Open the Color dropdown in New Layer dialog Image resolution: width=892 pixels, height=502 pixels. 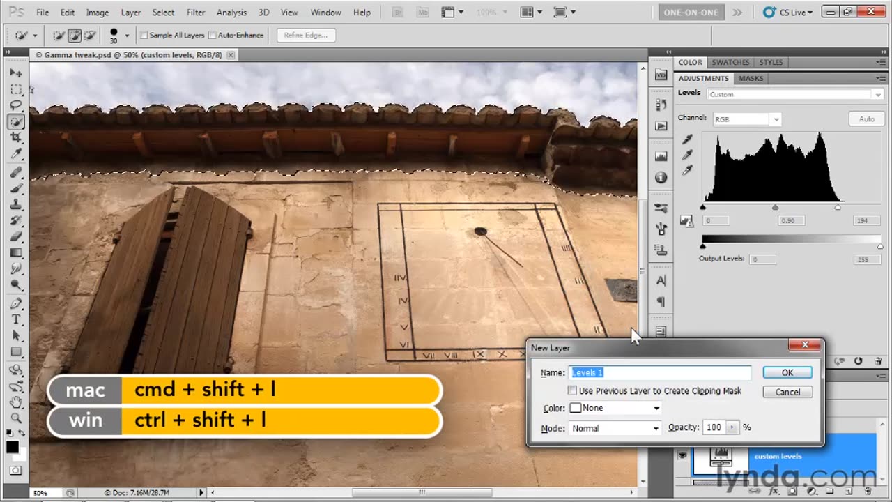(615, 409)
